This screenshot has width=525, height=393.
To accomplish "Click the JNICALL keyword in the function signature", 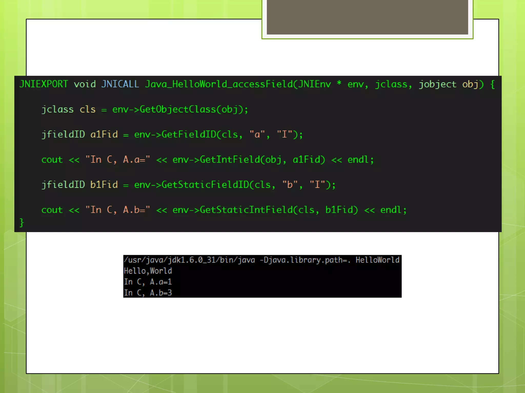I will click(x=120, y=84).
